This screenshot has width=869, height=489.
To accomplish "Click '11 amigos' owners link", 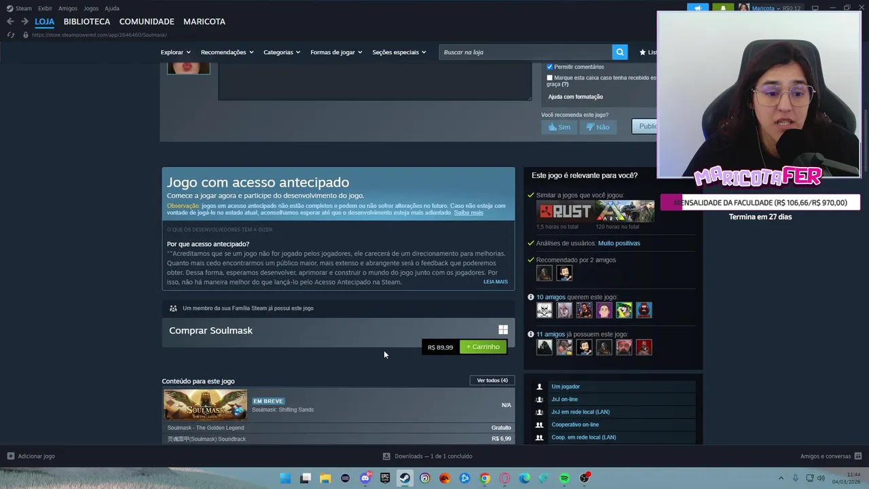I will pyautogui.click(x=551, y=334).
